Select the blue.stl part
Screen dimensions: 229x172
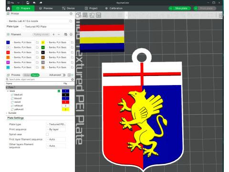18,98
